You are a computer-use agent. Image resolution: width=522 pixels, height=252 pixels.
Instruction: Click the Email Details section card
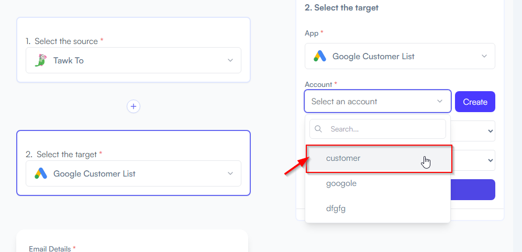(132, 240)
